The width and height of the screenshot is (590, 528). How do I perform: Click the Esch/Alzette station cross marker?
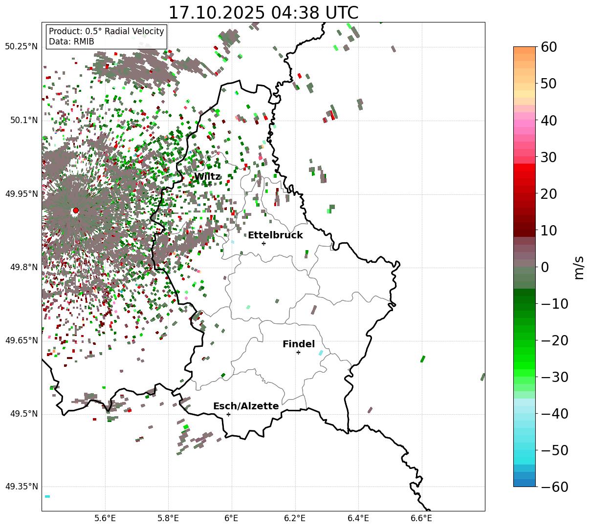228,414
